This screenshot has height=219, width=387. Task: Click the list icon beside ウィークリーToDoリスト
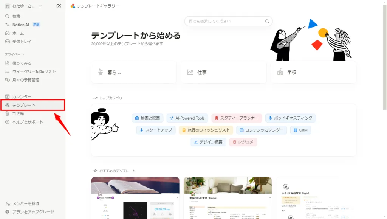point(8,71)
